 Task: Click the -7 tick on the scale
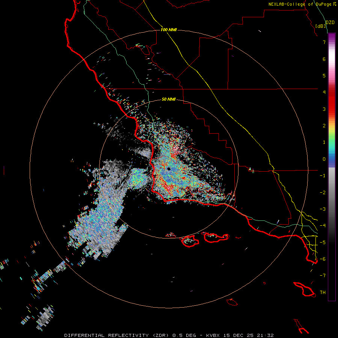(x=323, y=276)
